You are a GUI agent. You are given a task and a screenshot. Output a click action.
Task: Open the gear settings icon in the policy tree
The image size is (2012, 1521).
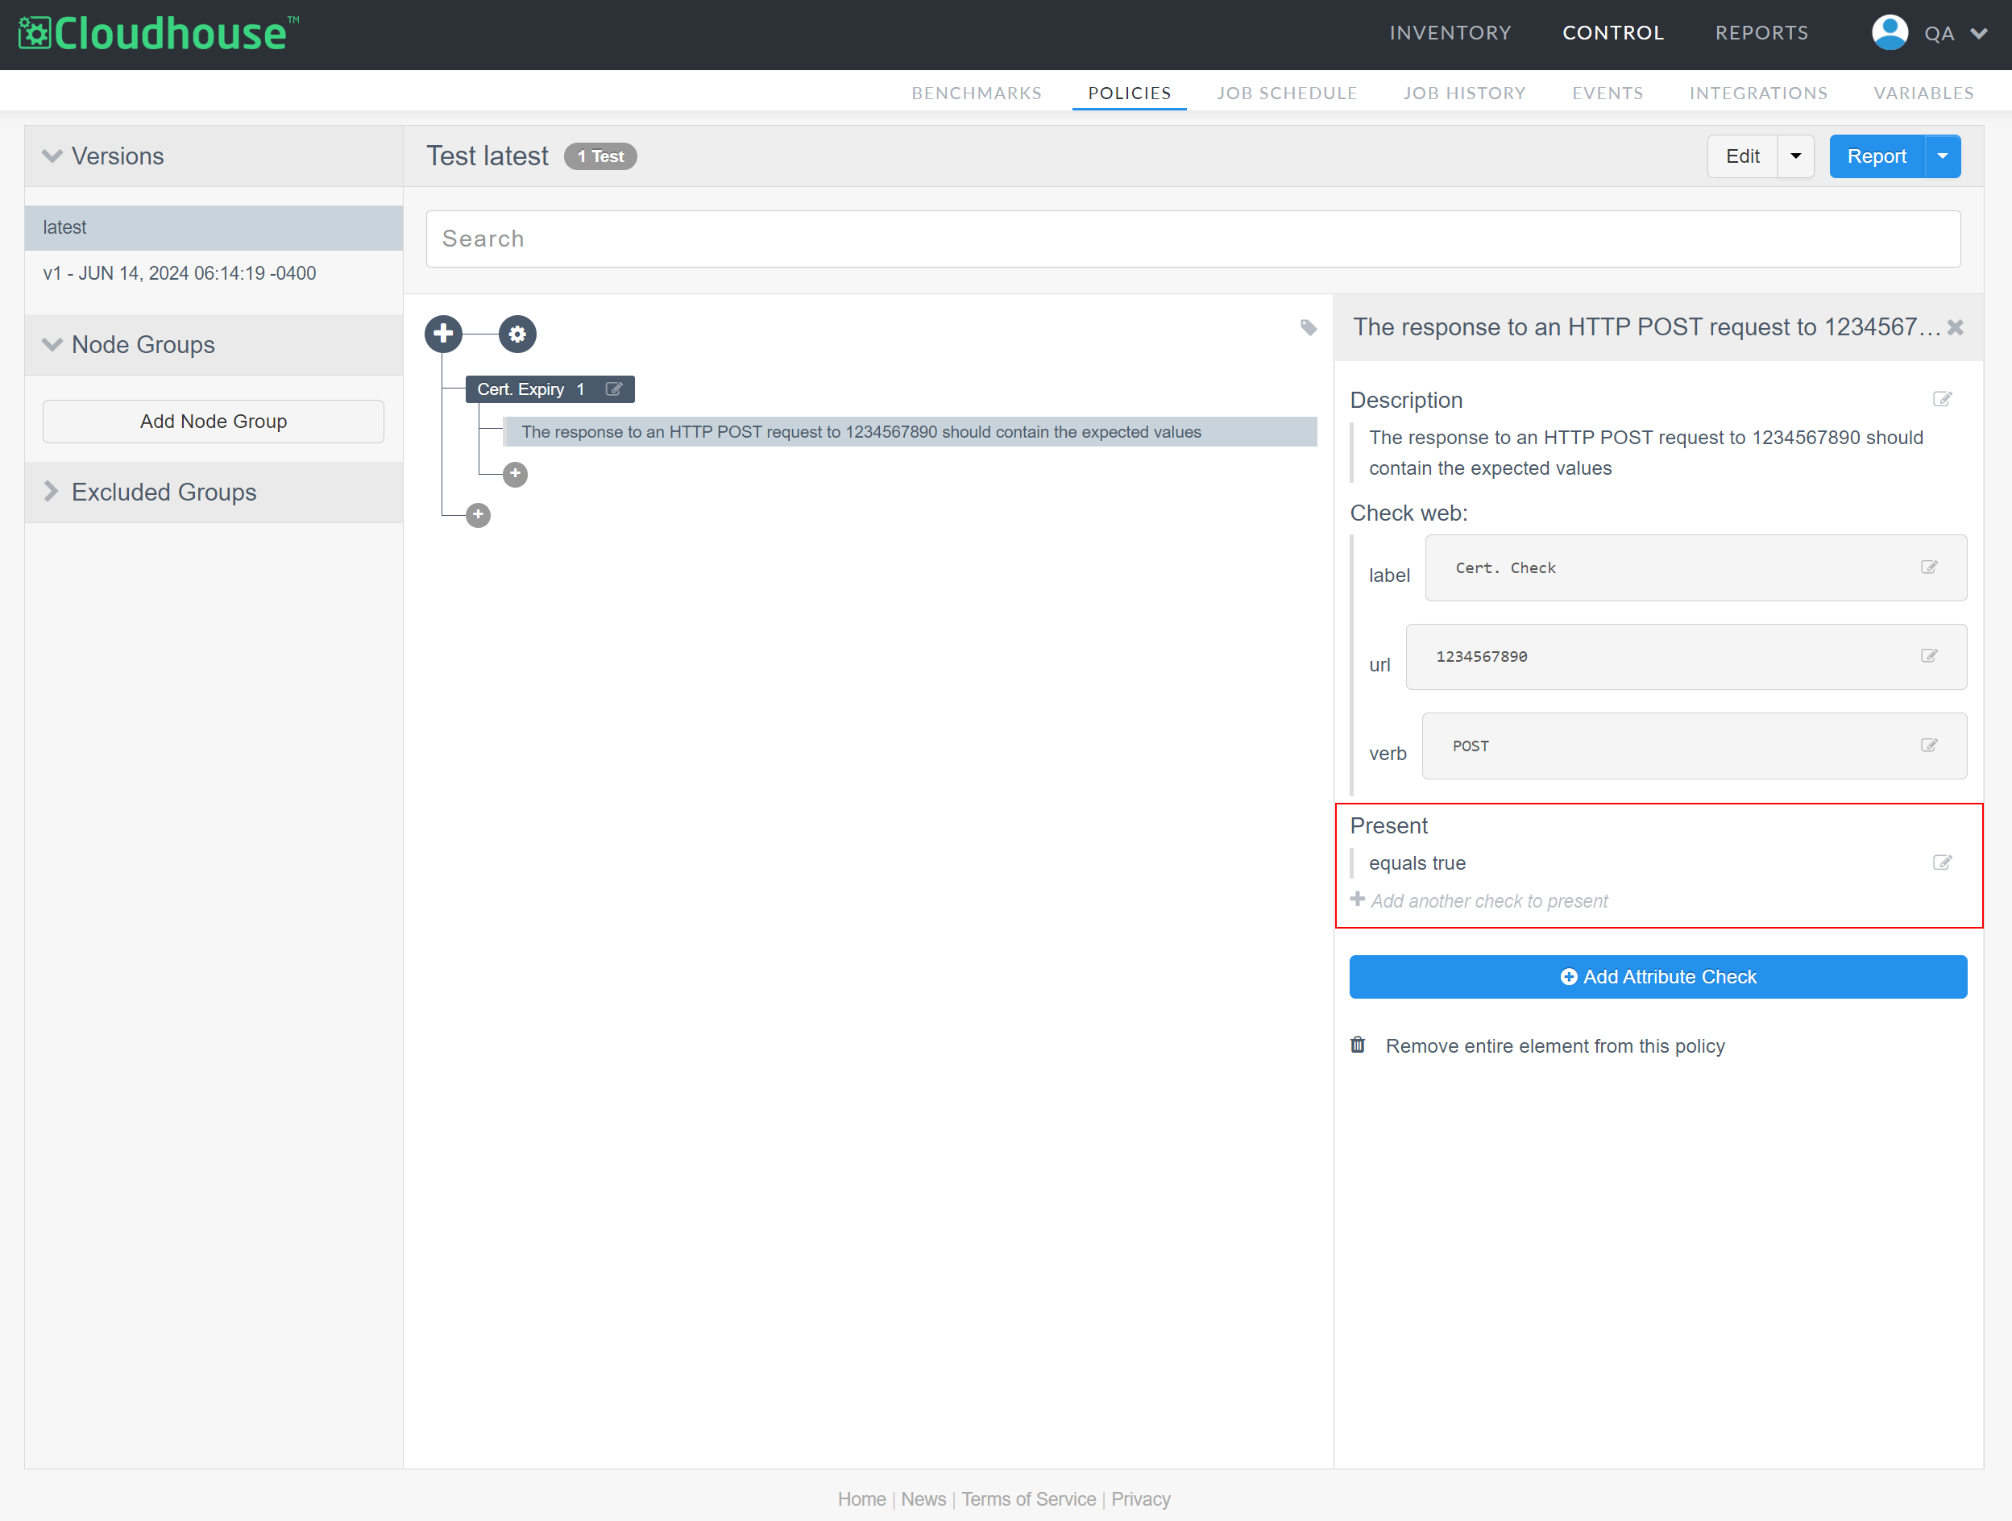click(x=517, y=334)
